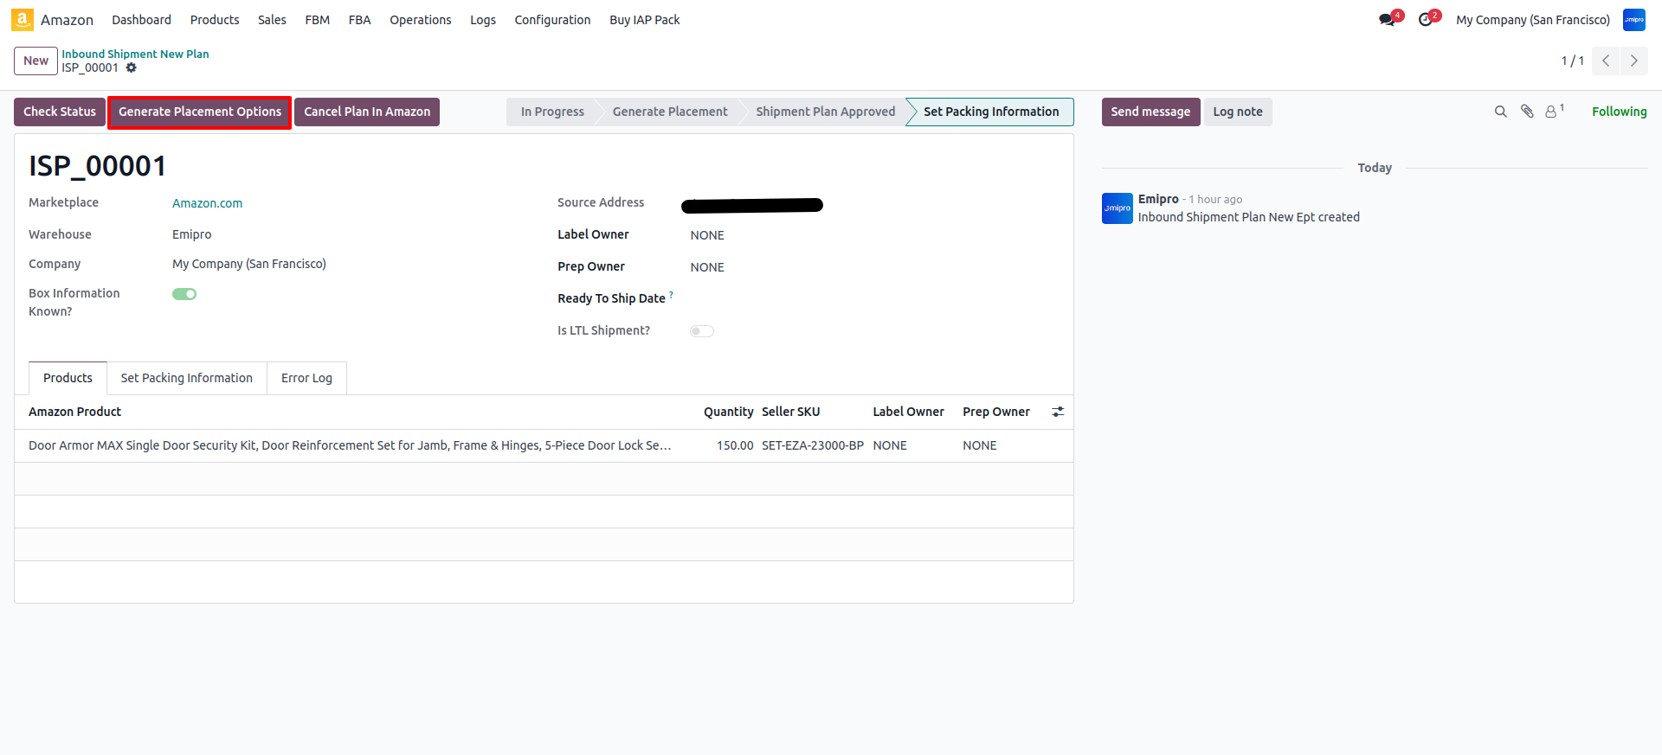Open the Amazon.com marketplace link
Image resolution: width=1662 pixels, height=755 pixels.
pos(207,203)
